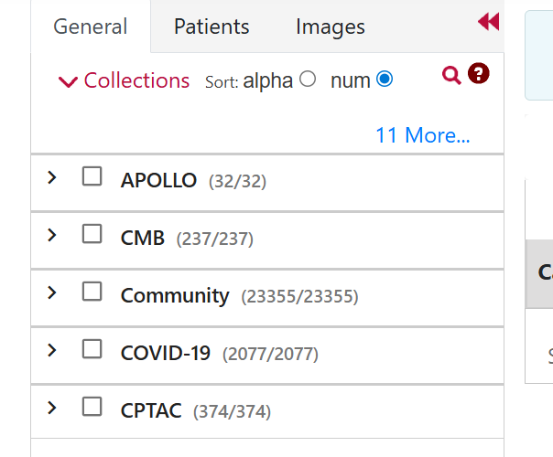Click the collections search magnifier icon
This screenshot has height=457, width=553.
(451, 75)
